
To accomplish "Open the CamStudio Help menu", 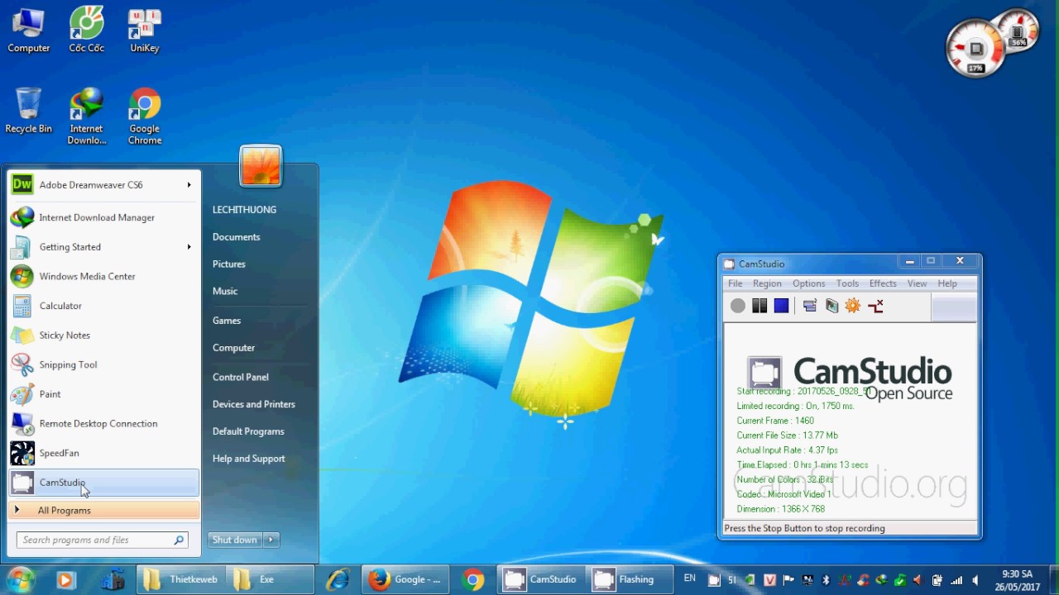I will [947, 283].
